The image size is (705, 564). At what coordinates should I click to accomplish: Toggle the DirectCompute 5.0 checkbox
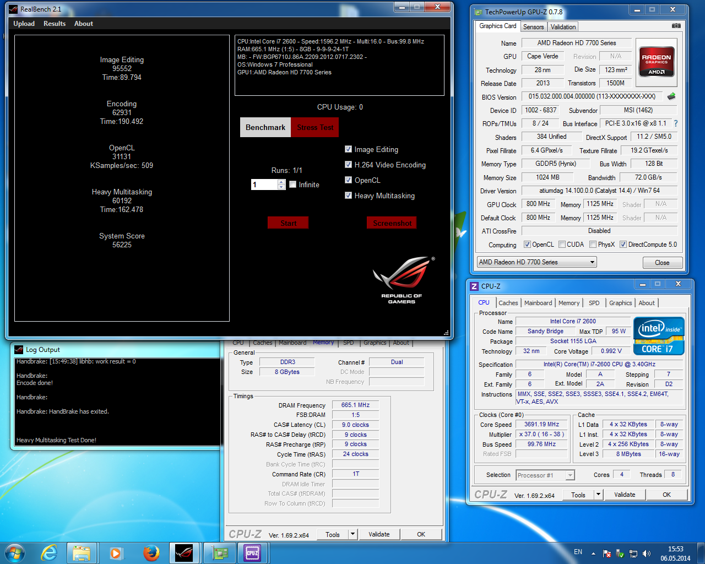(x=623, y=245)
